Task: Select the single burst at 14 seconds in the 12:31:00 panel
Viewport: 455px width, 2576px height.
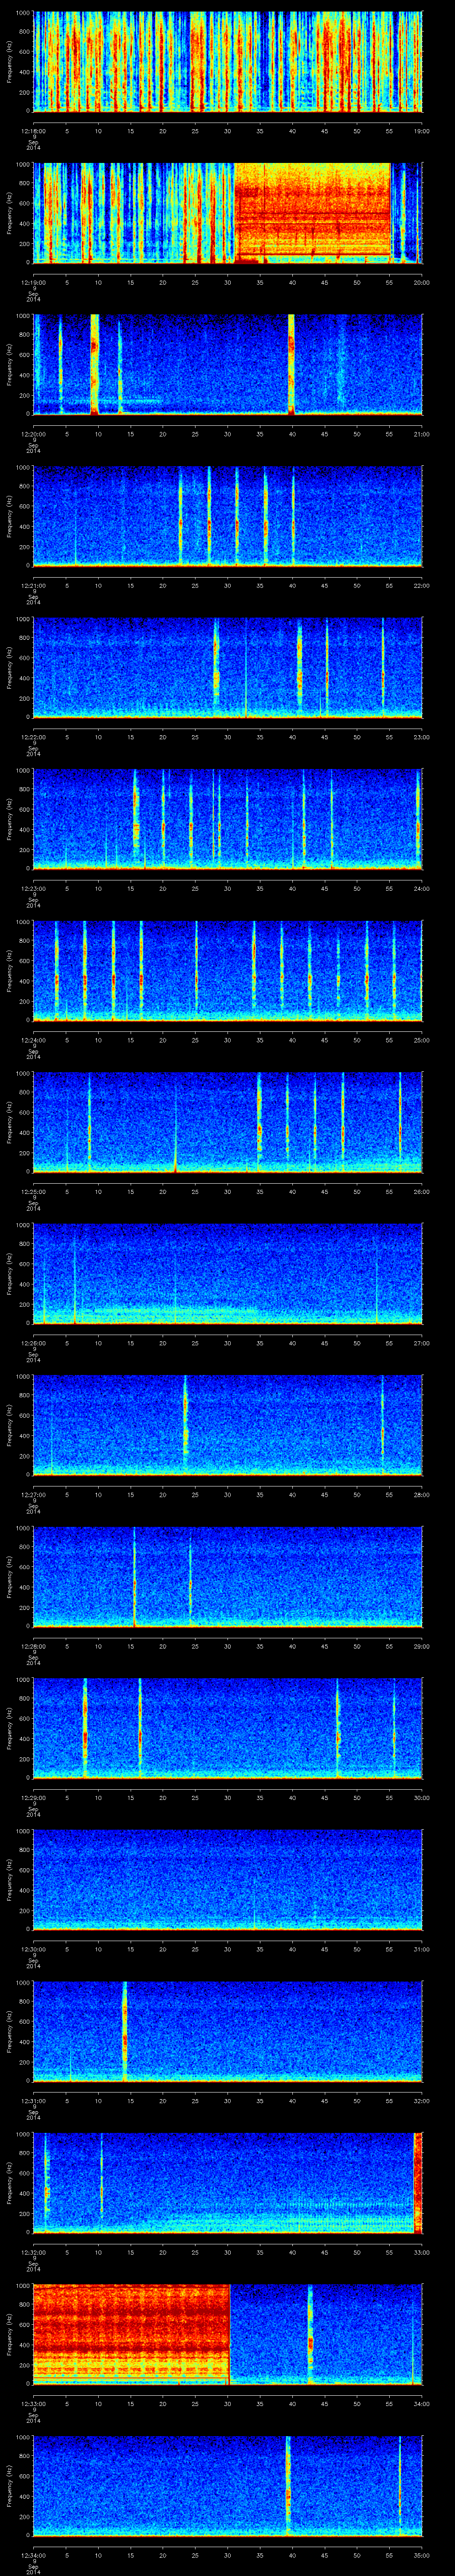Action: (x=125, y=2030)
